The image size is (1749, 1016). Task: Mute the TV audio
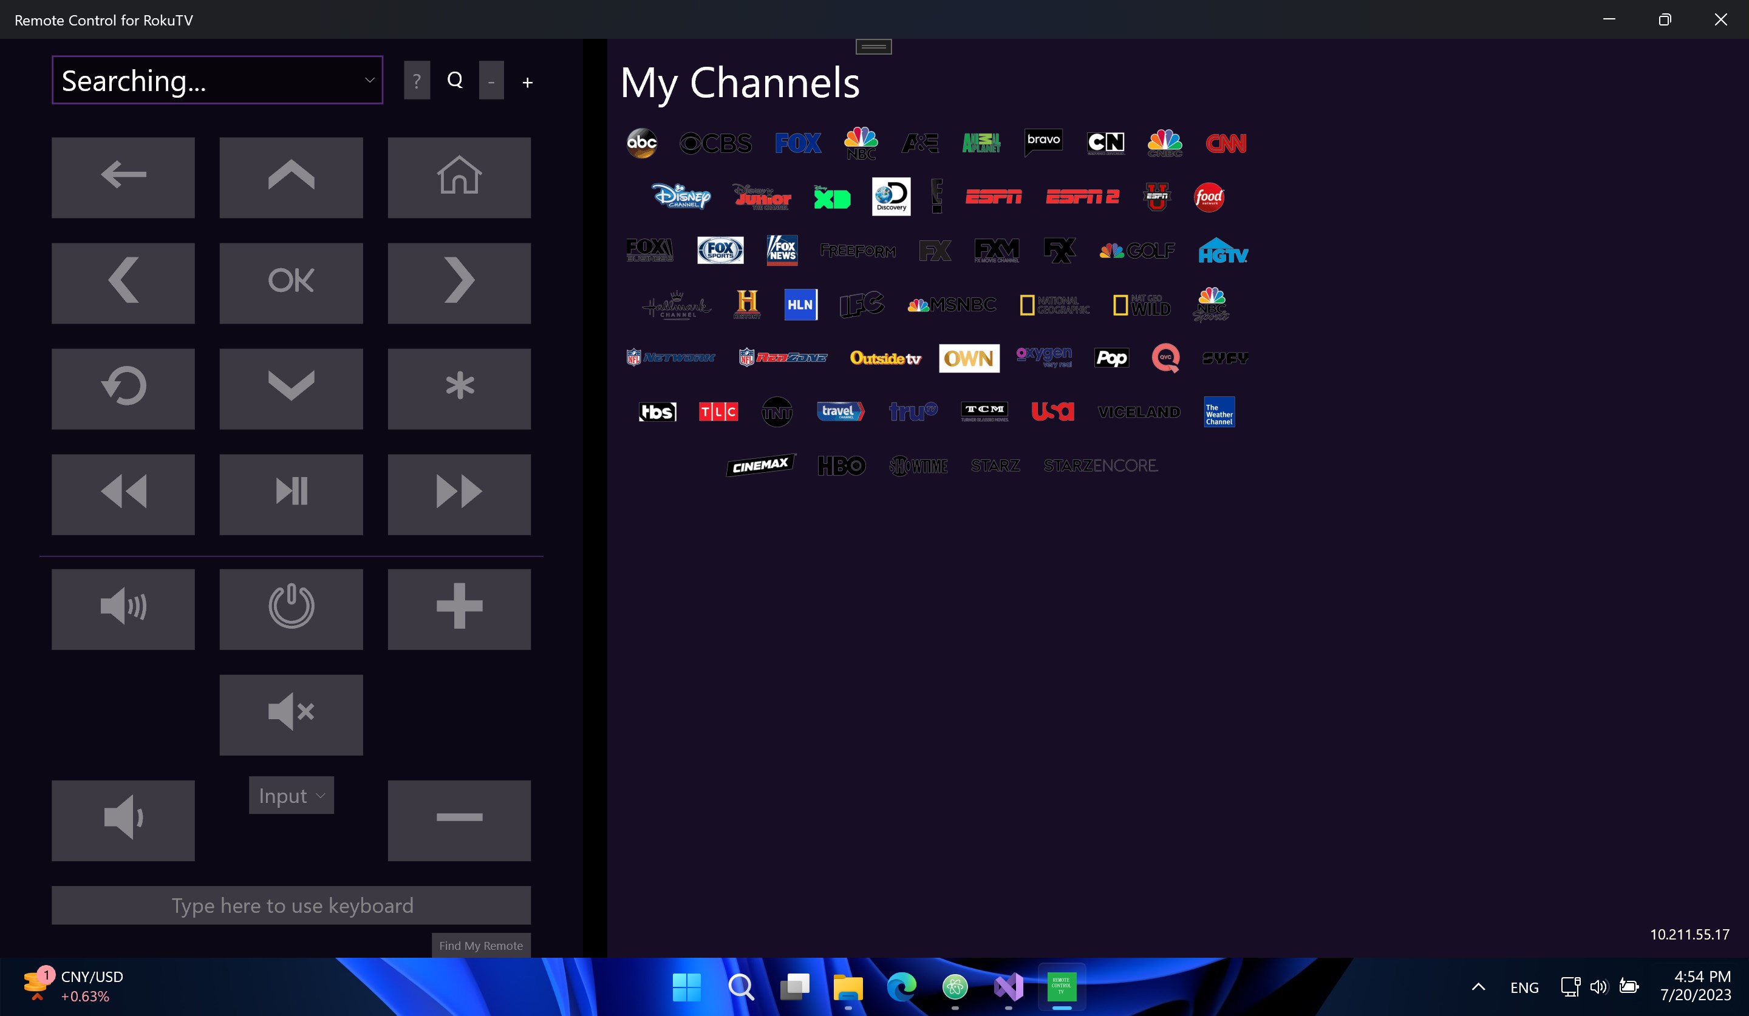pos(291,714)
